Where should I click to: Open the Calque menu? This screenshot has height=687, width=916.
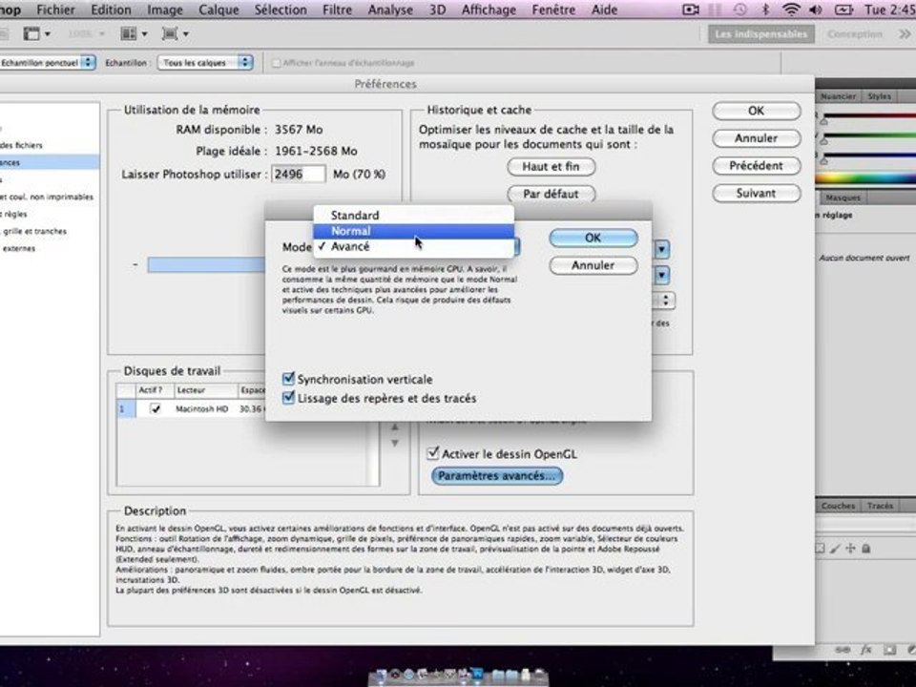pos(219,10)
